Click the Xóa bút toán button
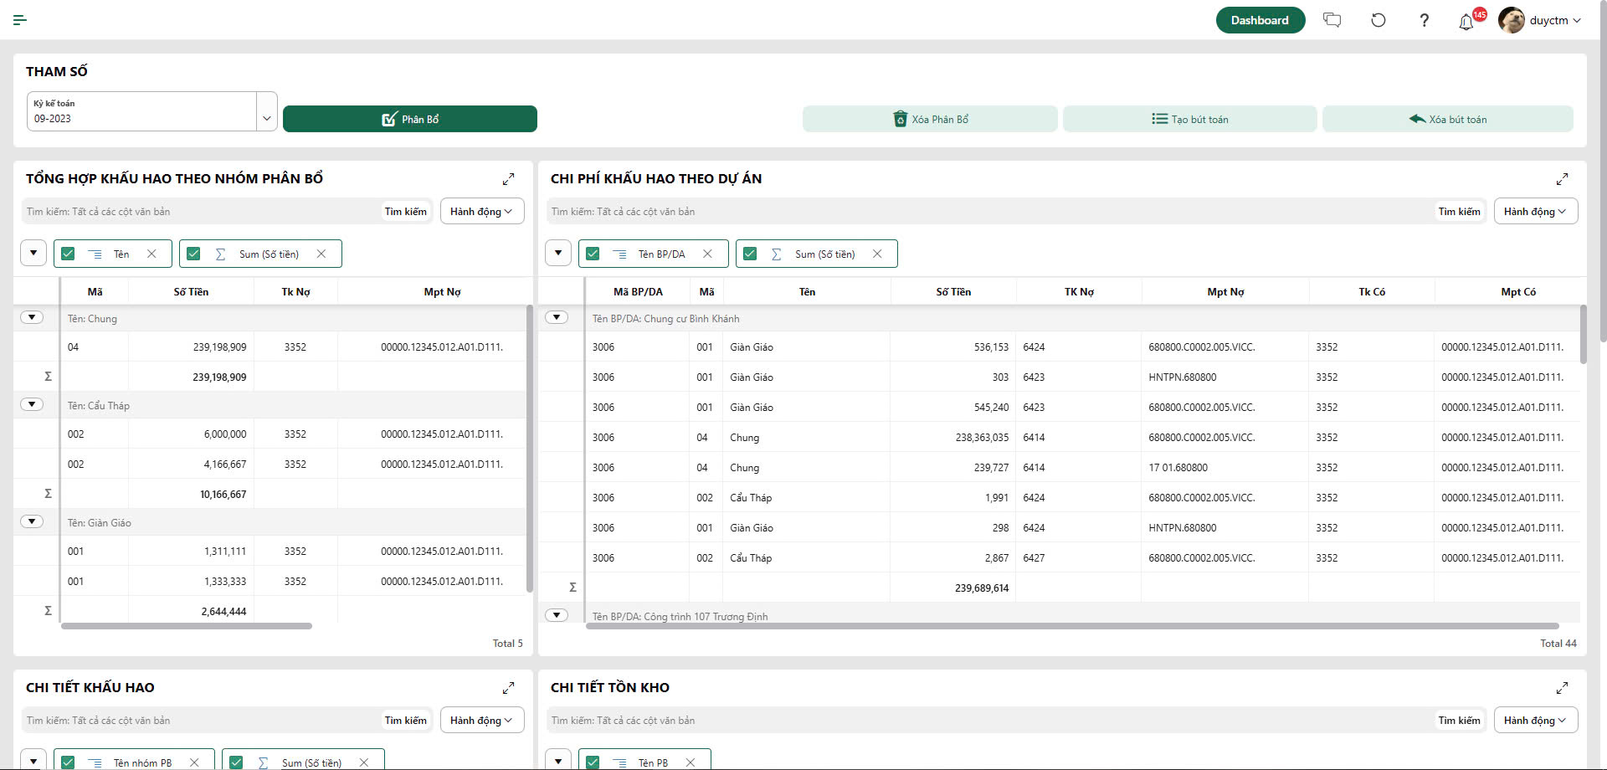The height and width of the screenshot is (770, 1607). pyautogui.click(x=1448, y=119)
